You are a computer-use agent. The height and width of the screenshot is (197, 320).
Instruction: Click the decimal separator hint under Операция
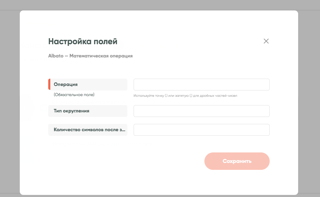tap(185, 95)
